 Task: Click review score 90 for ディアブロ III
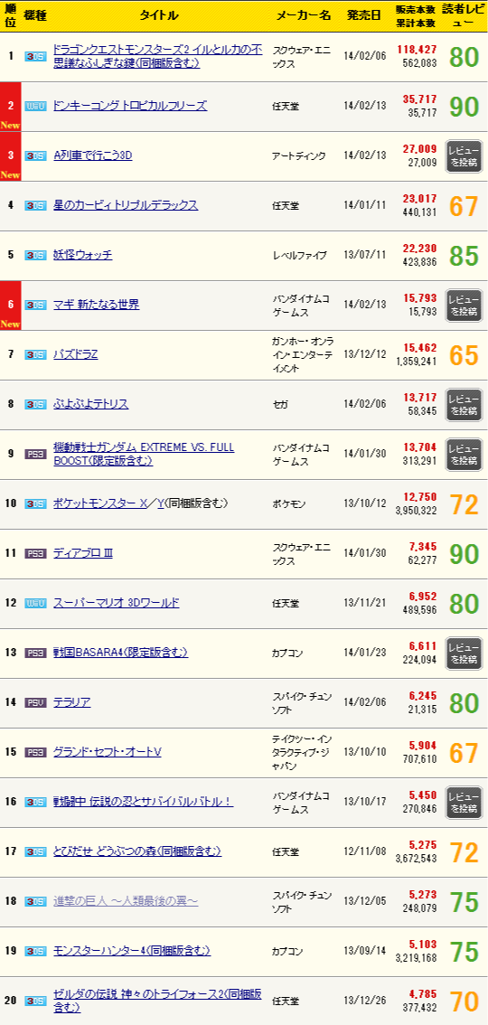[x=465, y=554]
